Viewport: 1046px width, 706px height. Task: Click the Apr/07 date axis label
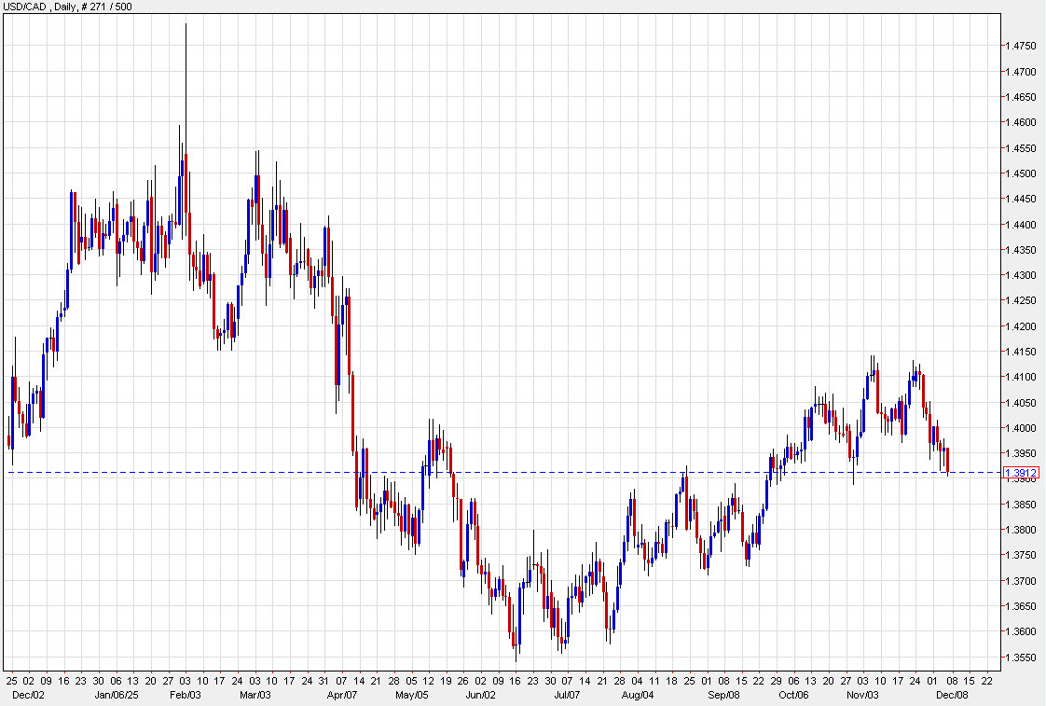pyautogui.click(x=342, y=695)
